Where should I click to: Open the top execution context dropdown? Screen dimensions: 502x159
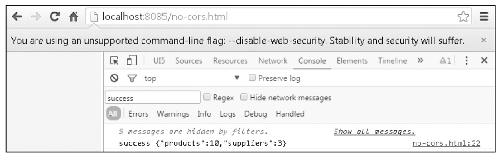click(x=191, y=78)
